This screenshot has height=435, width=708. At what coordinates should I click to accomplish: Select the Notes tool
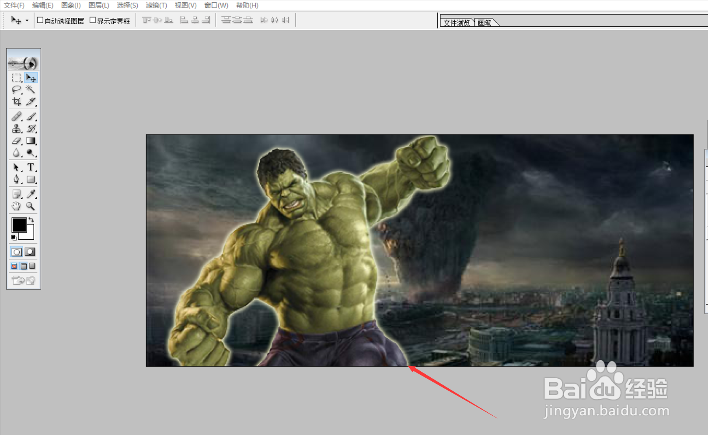pyautogui.click(x=17, y=194)
